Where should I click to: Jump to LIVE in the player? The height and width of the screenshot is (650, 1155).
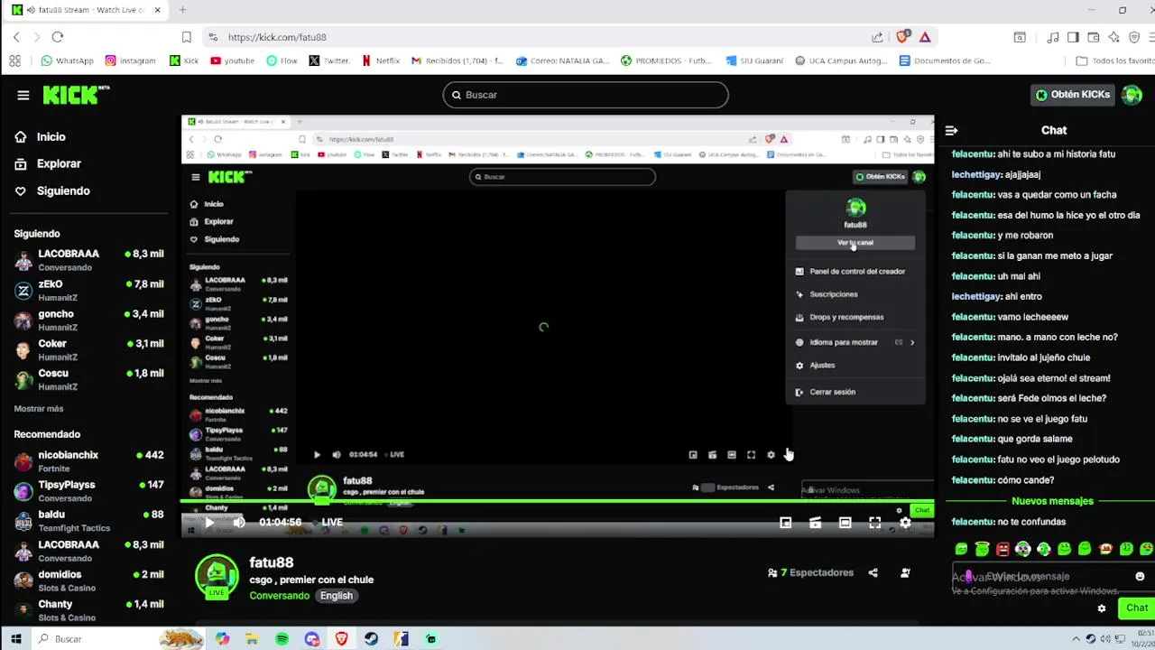pos(332,522)
